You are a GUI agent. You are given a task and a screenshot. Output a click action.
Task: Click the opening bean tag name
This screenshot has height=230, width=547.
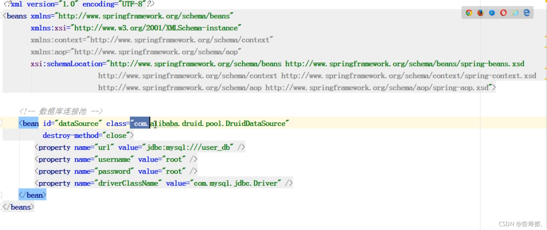tap(31, 123)
